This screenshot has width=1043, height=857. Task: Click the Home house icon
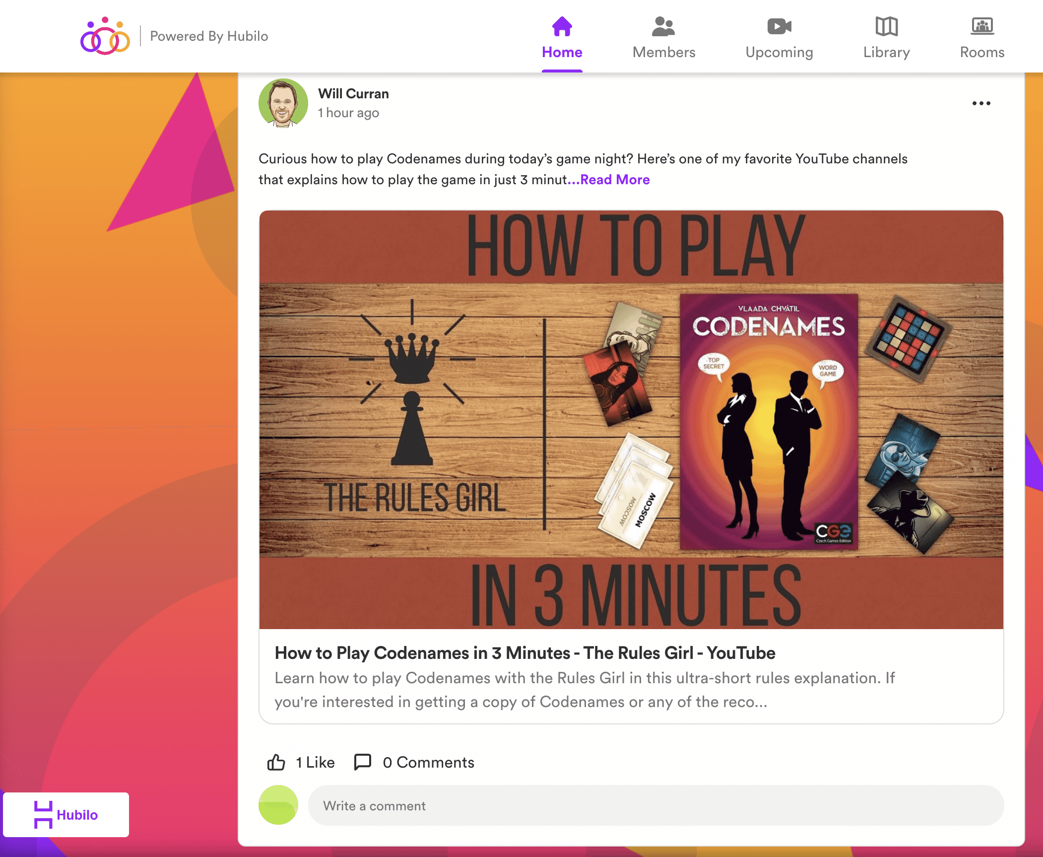562,27
